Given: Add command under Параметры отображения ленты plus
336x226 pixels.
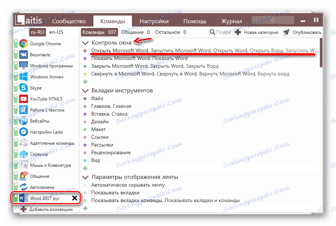Looking at the screenshot, I should 85,208.
